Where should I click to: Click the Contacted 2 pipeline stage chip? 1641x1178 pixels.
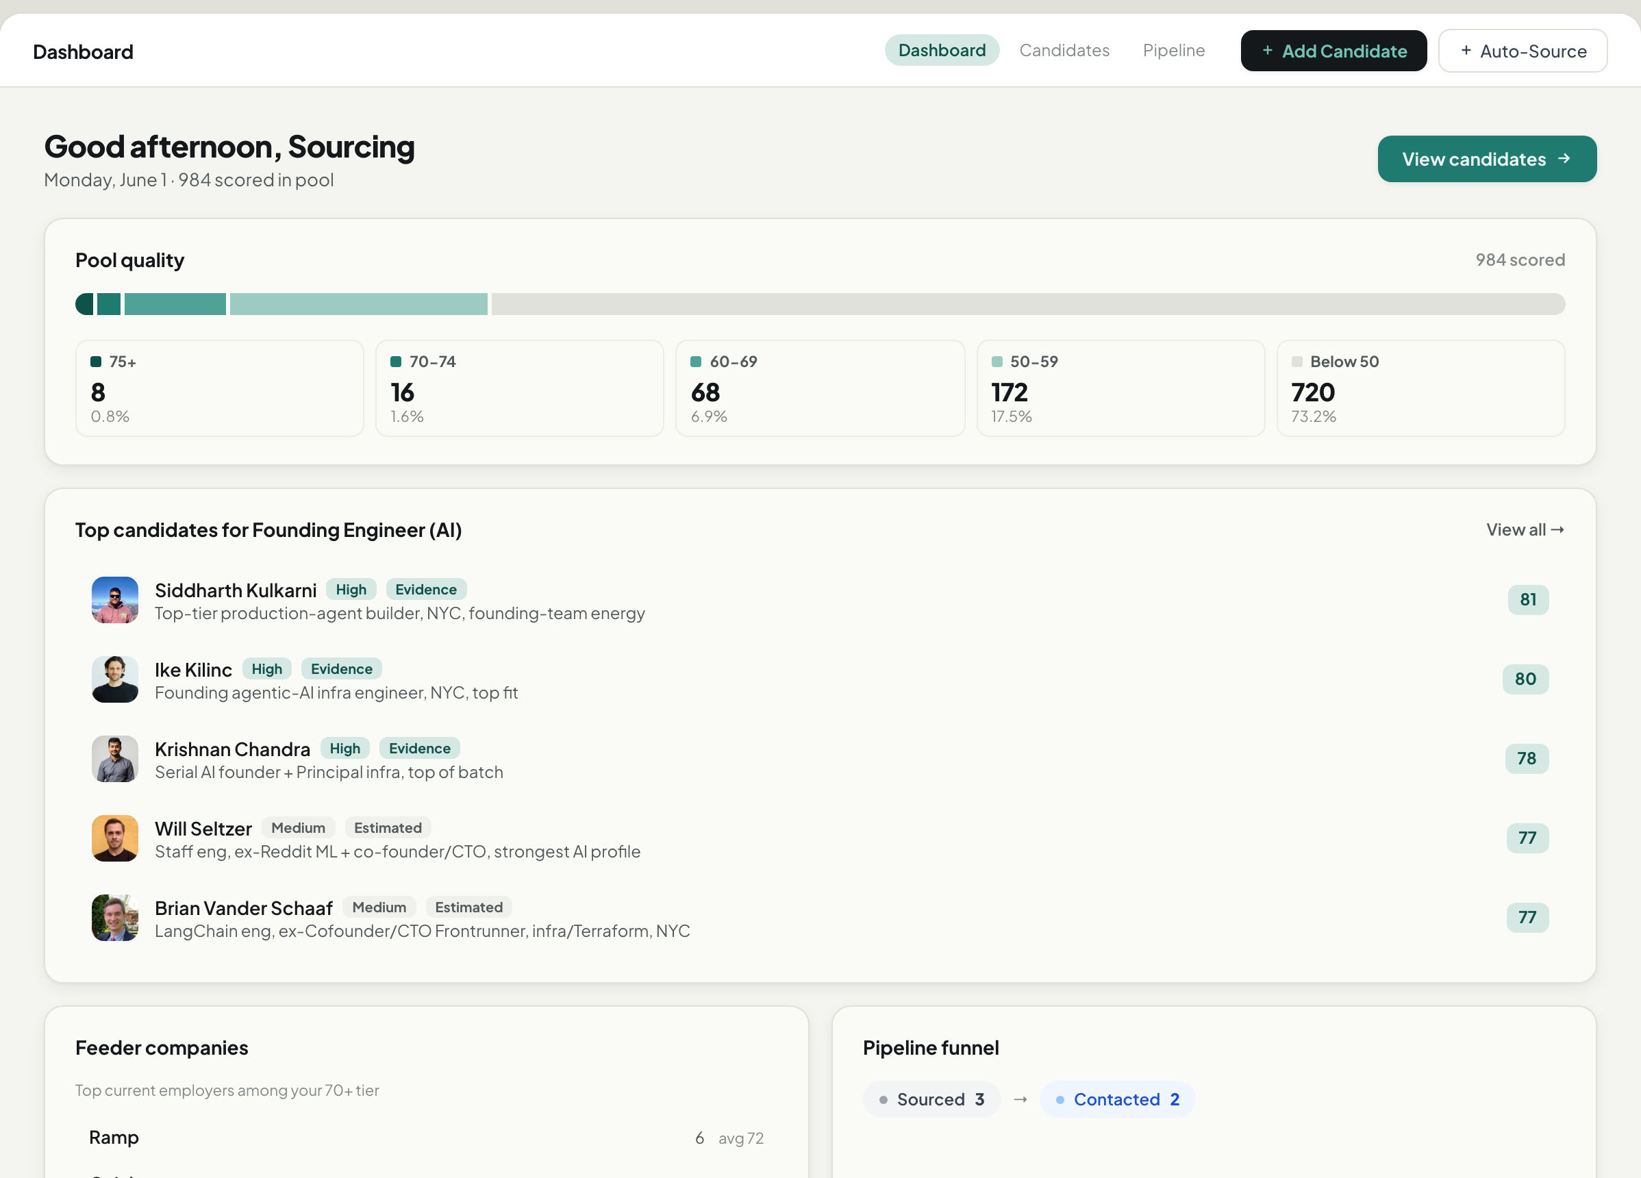point(1117,1100)
